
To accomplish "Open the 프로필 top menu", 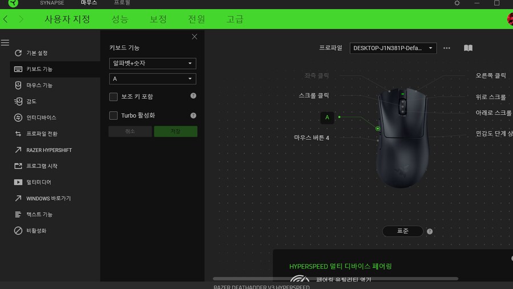I will (x=122, y=3).
